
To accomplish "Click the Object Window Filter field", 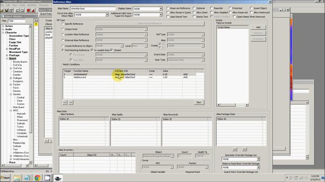I will [x=17, y=21].
